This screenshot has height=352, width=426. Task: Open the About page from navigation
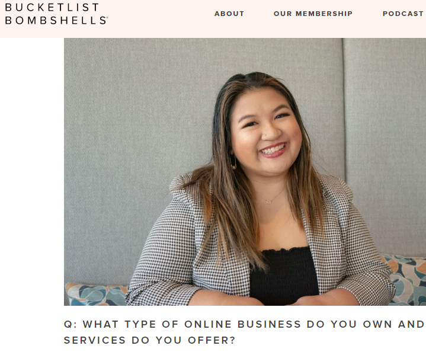click(x=229, y=14)
